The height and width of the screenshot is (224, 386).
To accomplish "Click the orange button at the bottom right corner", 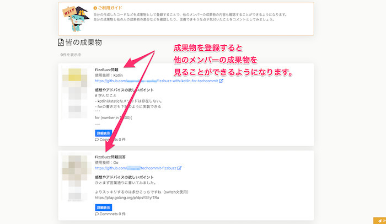I will click(379, 221).
